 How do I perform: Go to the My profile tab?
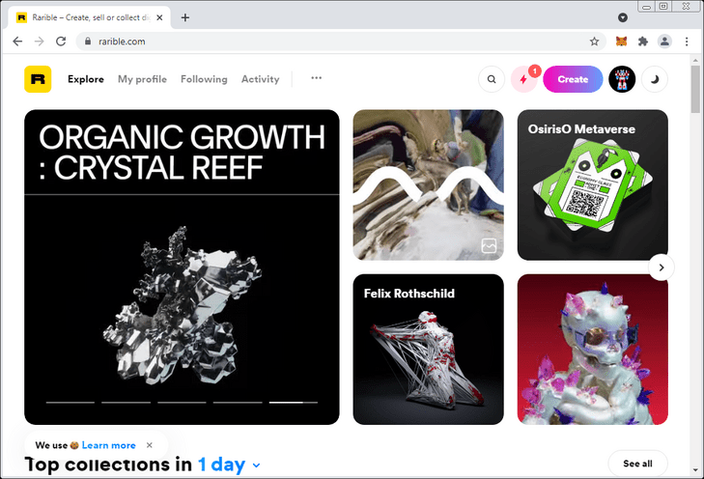tap(142, 79)
